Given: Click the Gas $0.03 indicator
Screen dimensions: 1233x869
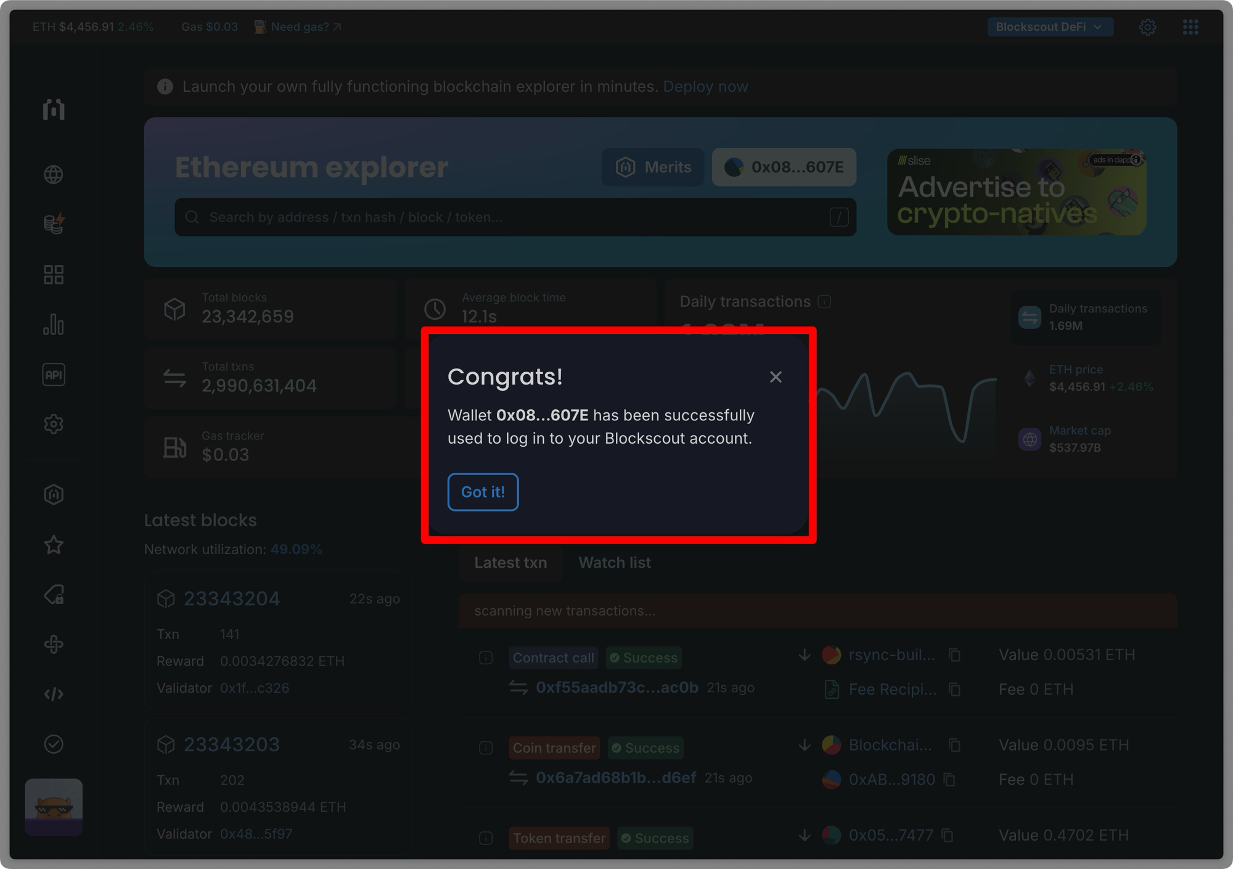Looking at the screenshot, I should point(210,27).
